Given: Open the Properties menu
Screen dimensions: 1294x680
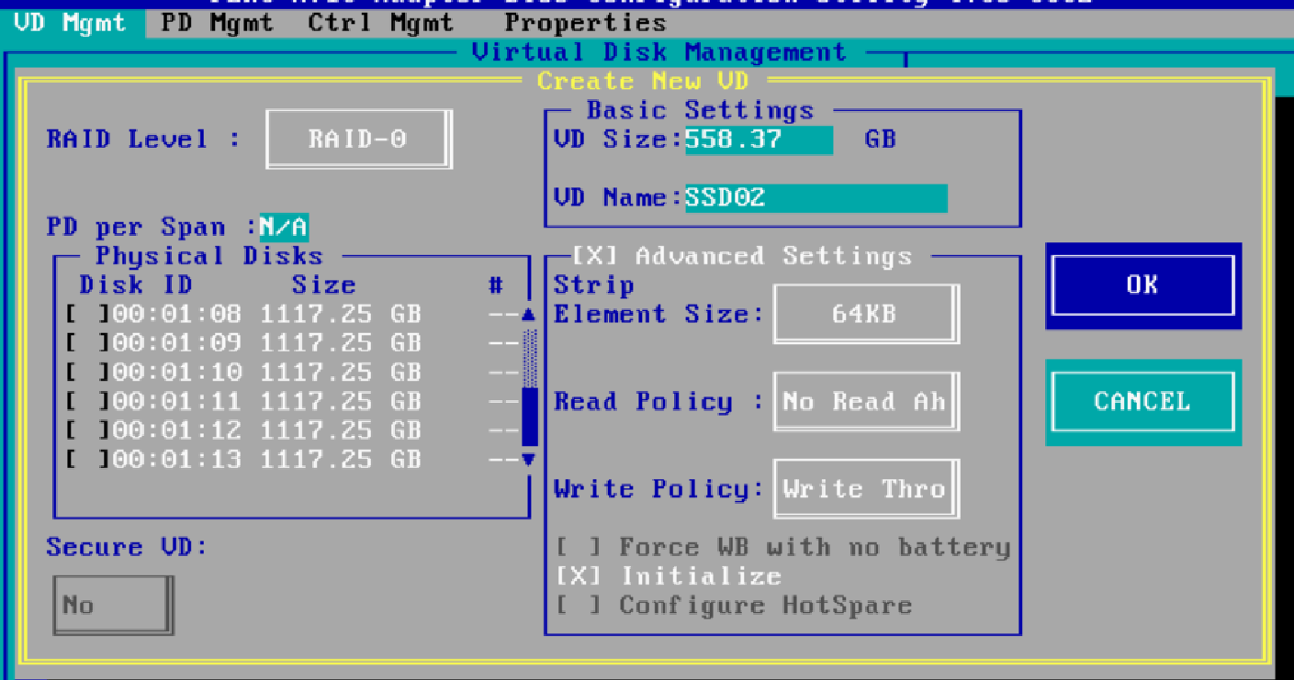Looking at the screenshot, I should (x=585, y=22).
